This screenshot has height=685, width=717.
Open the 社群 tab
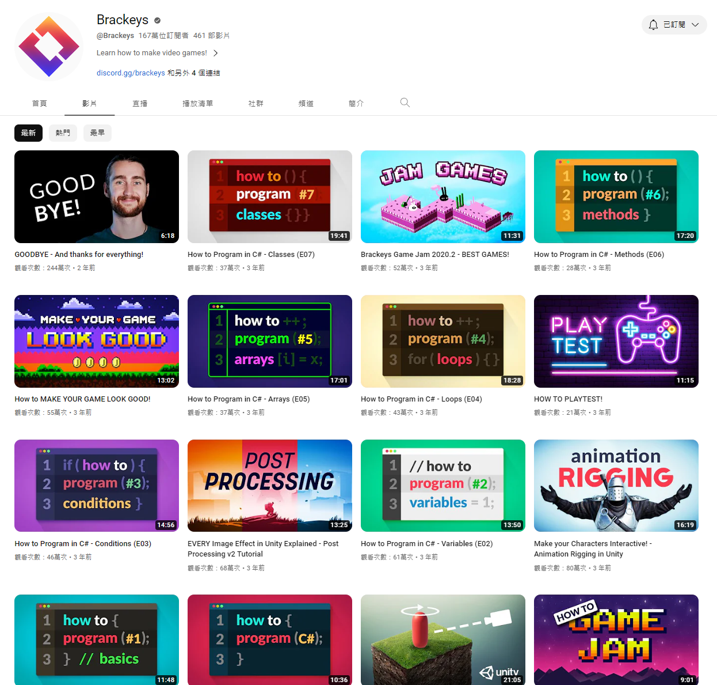tap(256, 104)
